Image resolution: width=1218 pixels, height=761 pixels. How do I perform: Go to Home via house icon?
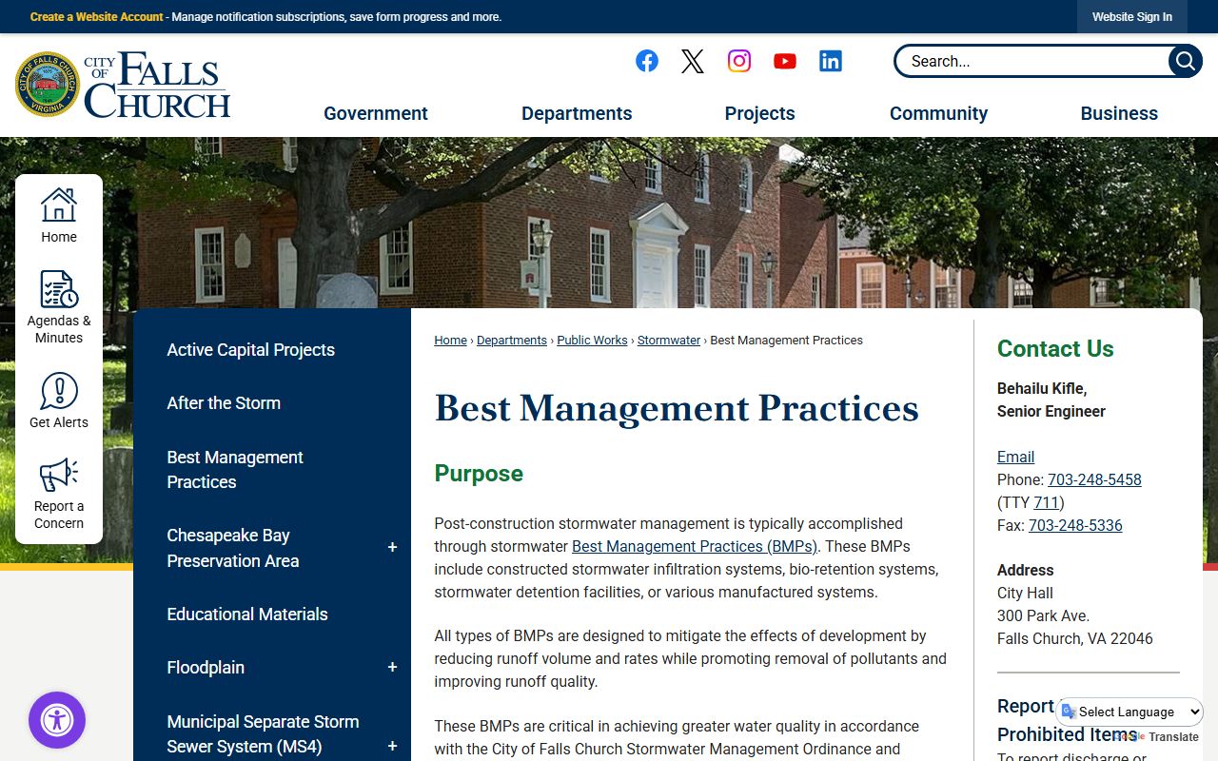click(59, 215)
